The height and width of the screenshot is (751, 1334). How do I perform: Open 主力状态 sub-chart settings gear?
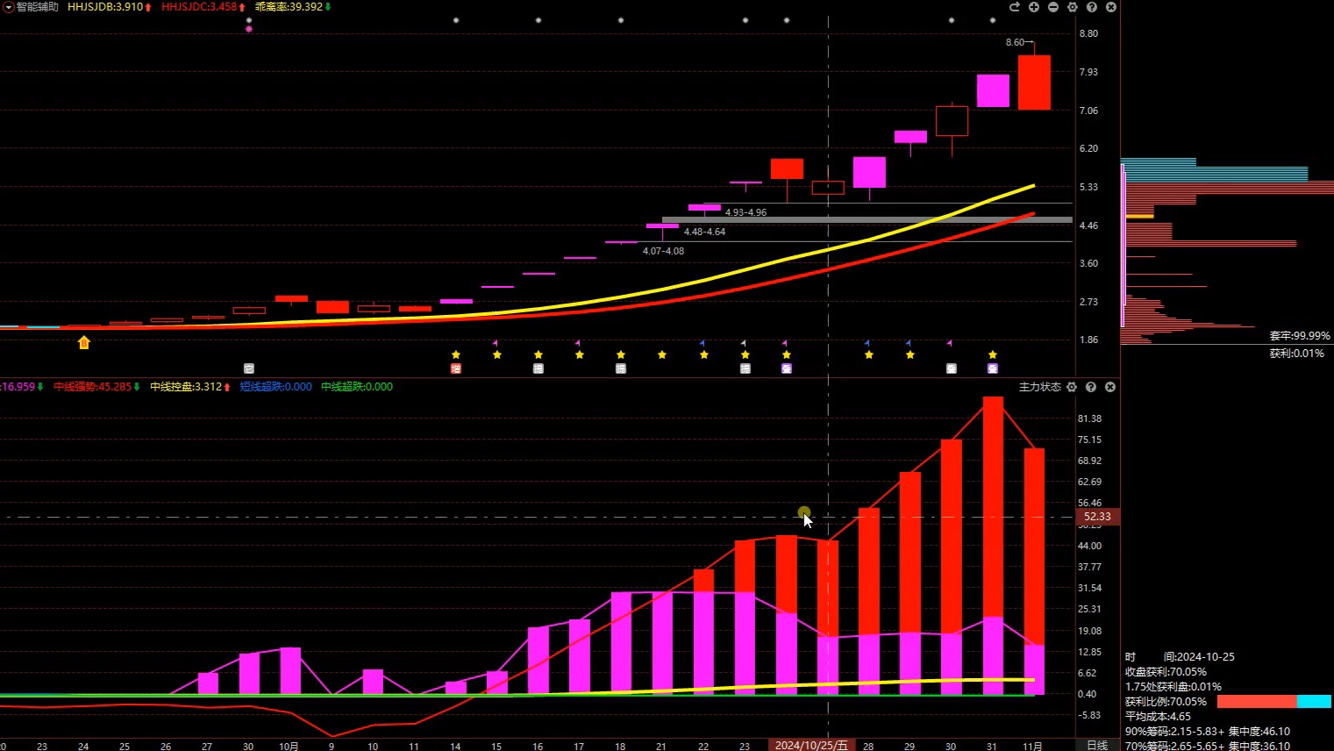[1072, 387]
